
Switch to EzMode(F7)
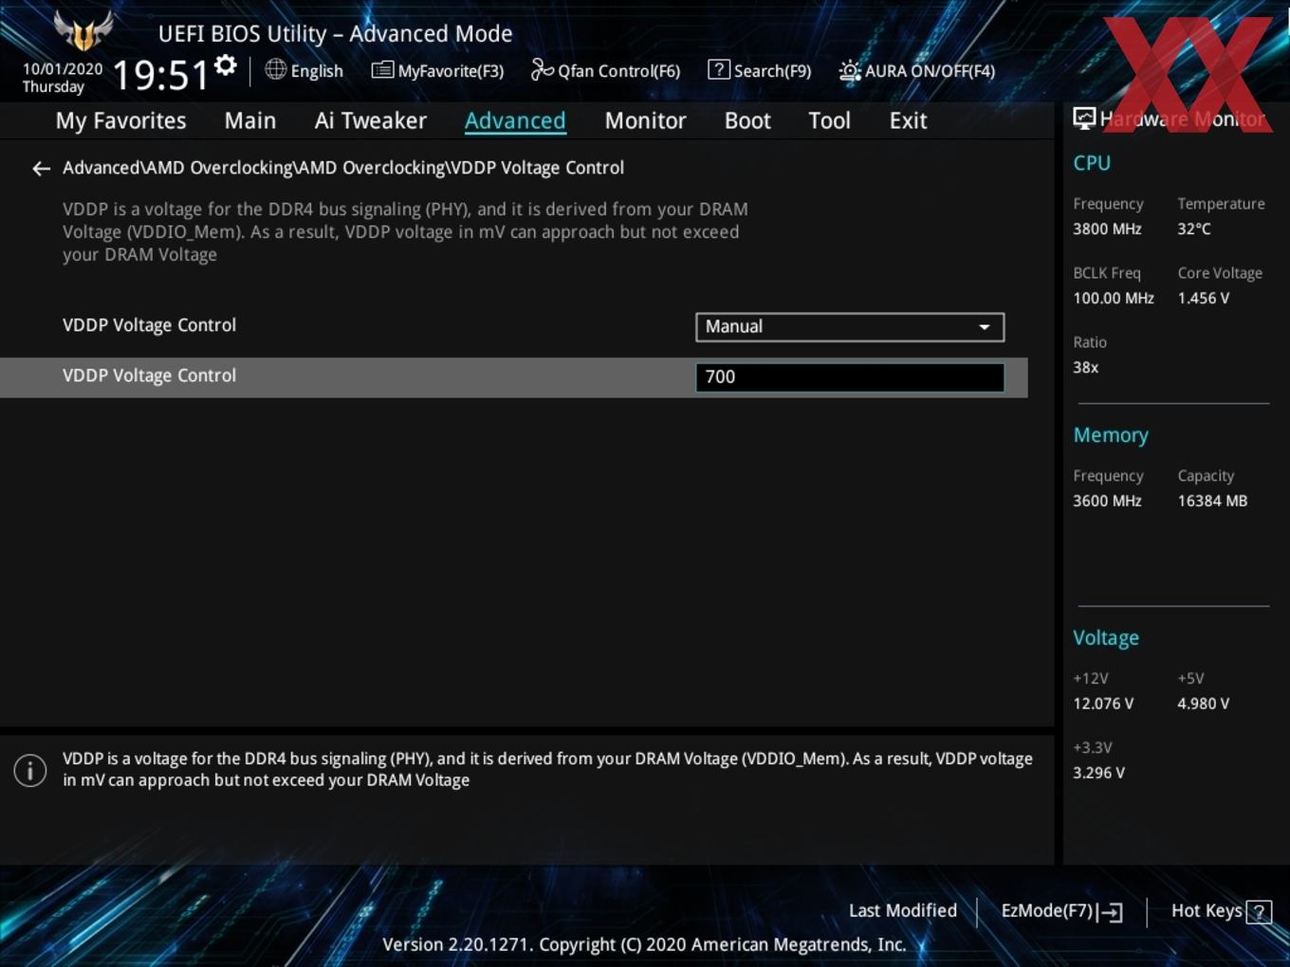coord(1061,911)
